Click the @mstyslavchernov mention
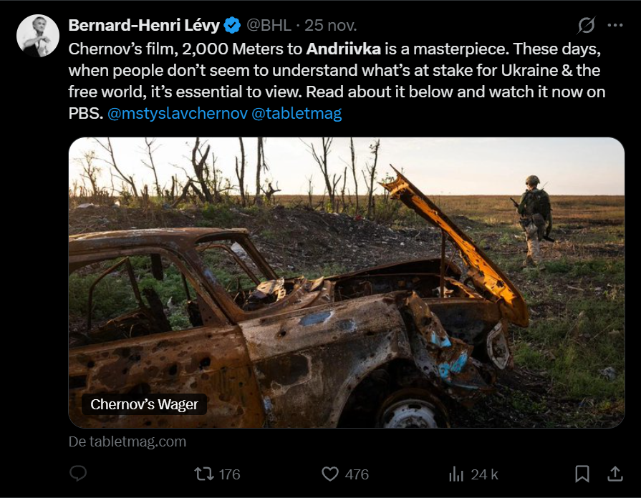This screenshot has width=641, height=498. [x=177, y=112]
